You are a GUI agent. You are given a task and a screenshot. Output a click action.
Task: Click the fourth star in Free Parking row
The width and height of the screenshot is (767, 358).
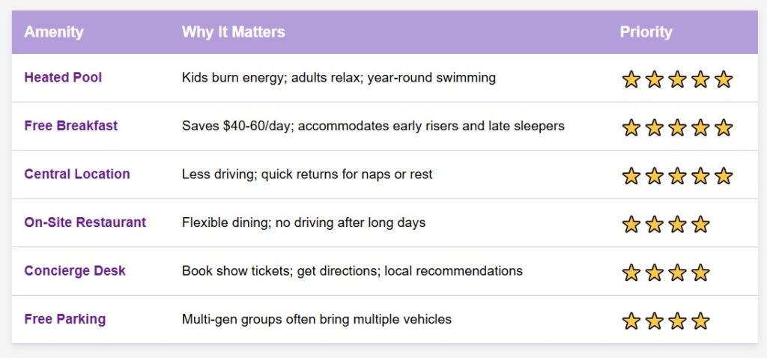coord(700,321)
